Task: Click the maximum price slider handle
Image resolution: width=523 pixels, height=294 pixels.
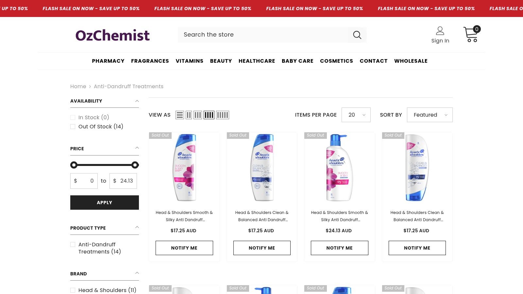Action: tap(135, 165)
